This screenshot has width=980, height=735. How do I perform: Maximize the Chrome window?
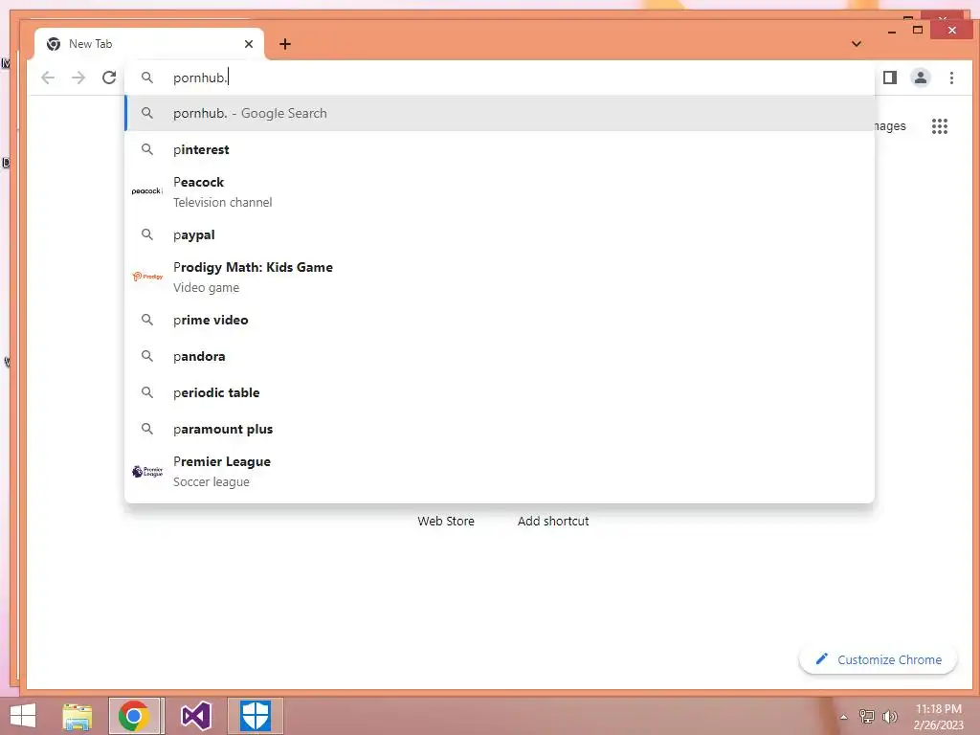tap(918, 30)
